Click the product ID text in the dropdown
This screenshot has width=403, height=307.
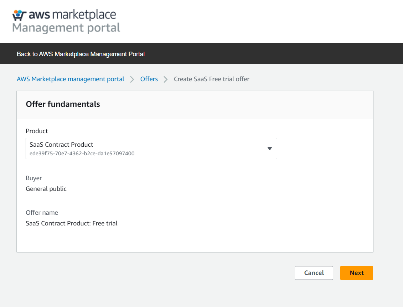[82, 153]
